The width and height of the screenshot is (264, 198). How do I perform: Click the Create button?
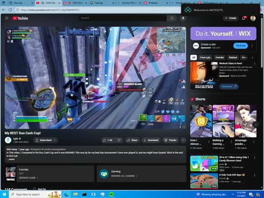pyautogui.click(x=231, y=18)
